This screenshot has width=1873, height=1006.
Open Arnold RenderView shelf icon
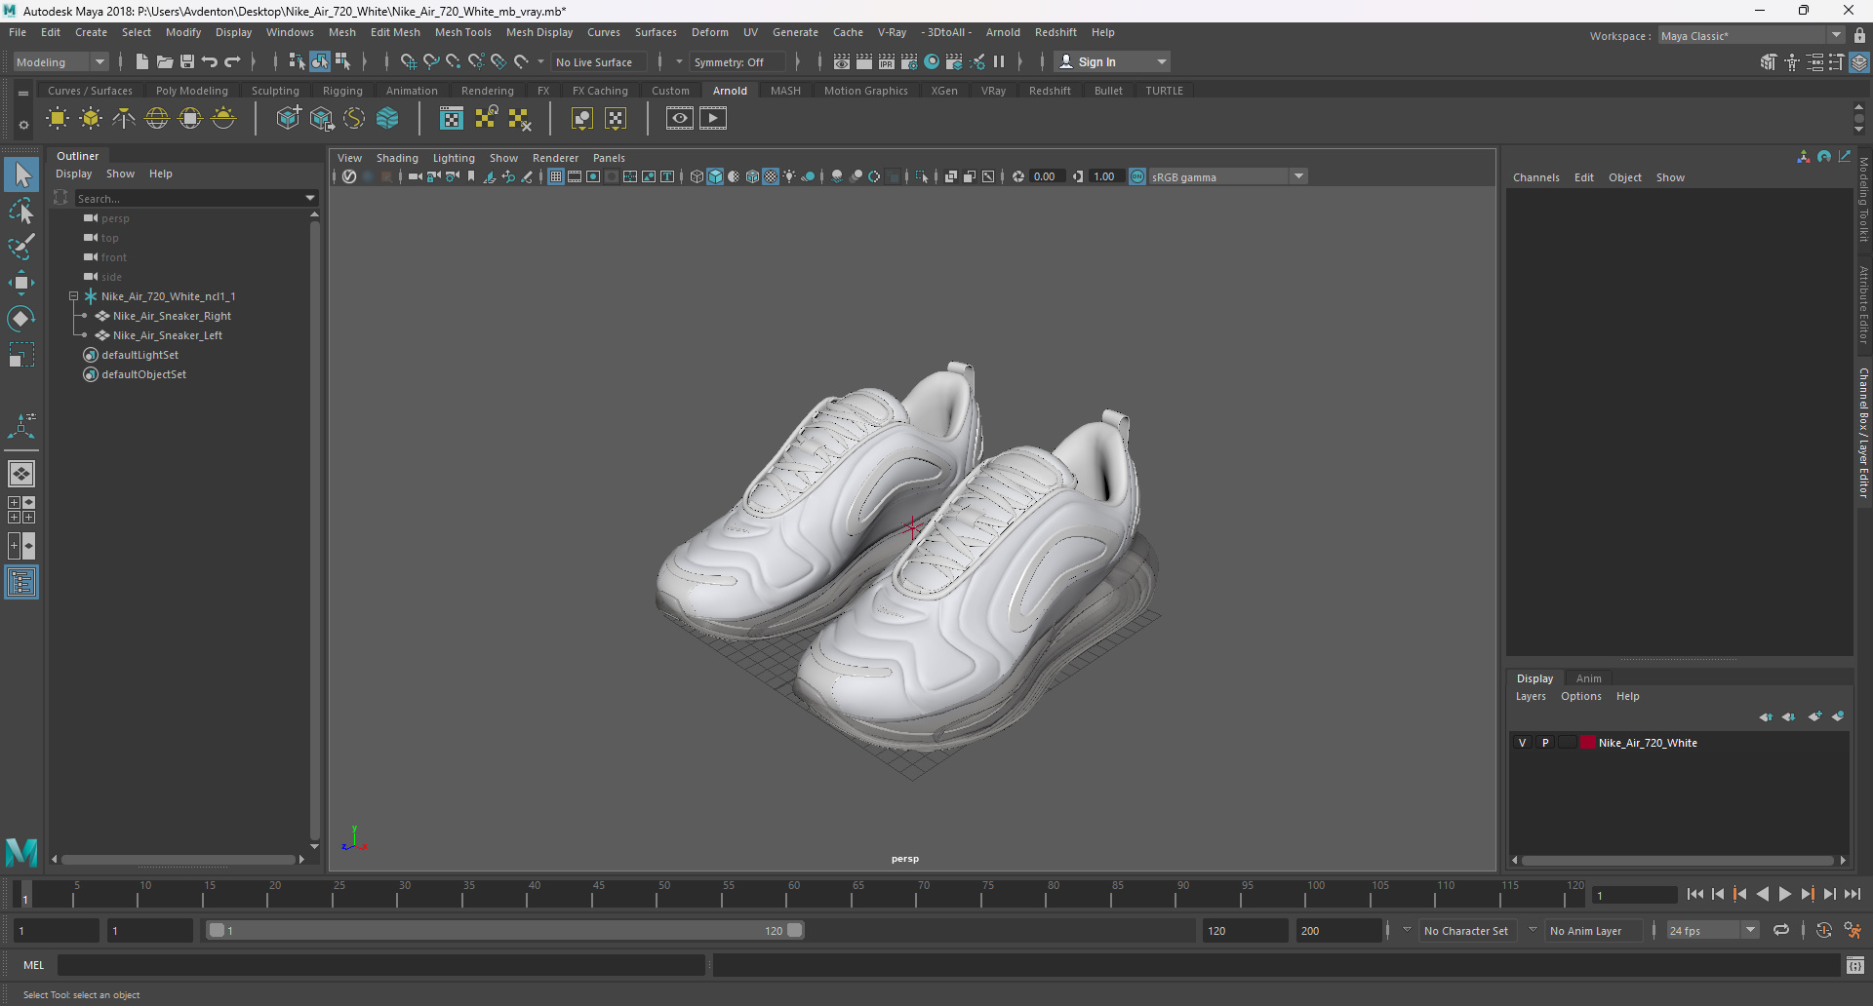(x=680, y=119)
